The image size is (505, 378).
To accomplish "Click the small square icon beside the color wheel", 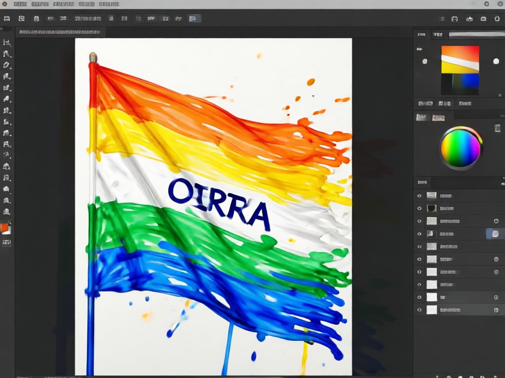I will [498, 128].
